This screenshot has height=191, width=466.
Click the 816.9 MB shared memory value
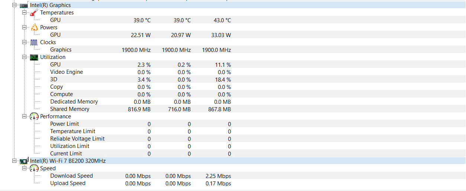pyautogui.click(x=139, y=109)
